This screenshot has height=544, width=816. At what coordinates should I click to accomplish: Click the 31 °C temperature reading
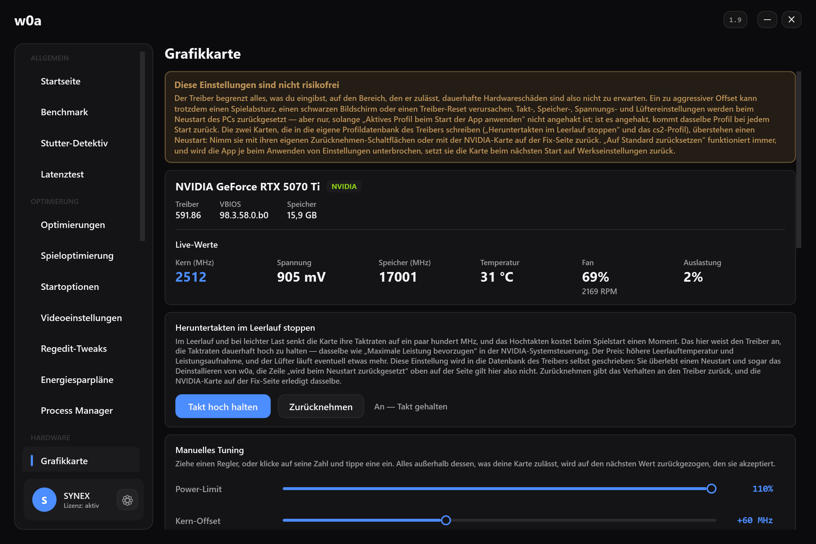tap(497, 277)
